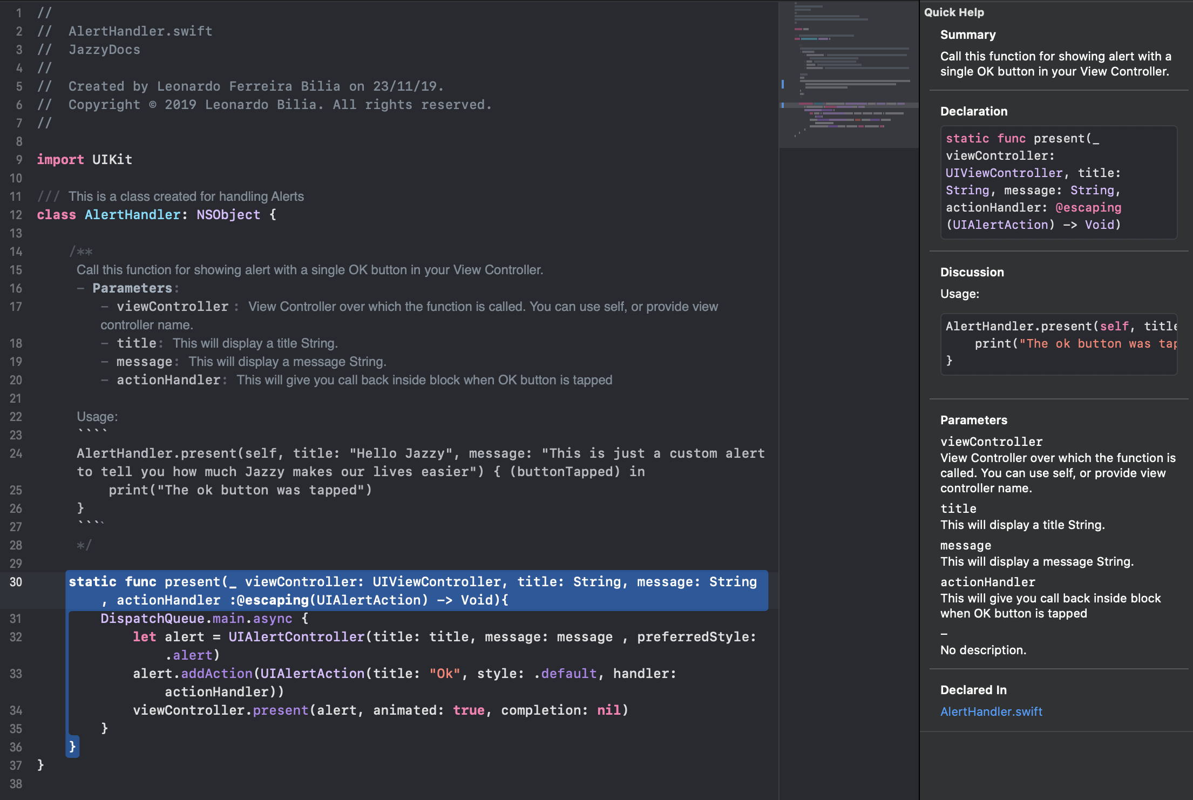Click the Discussion usage code snippet box

[1058, 344]
